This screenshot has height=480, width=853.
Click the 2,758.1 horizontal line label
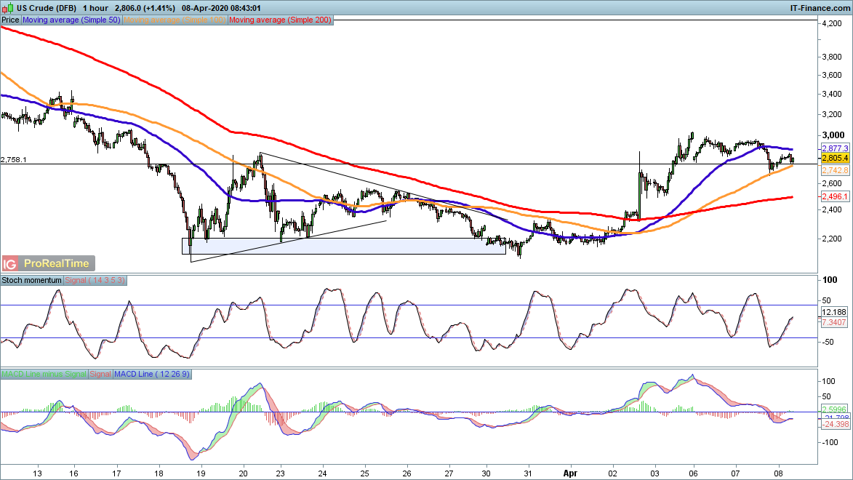14,159
